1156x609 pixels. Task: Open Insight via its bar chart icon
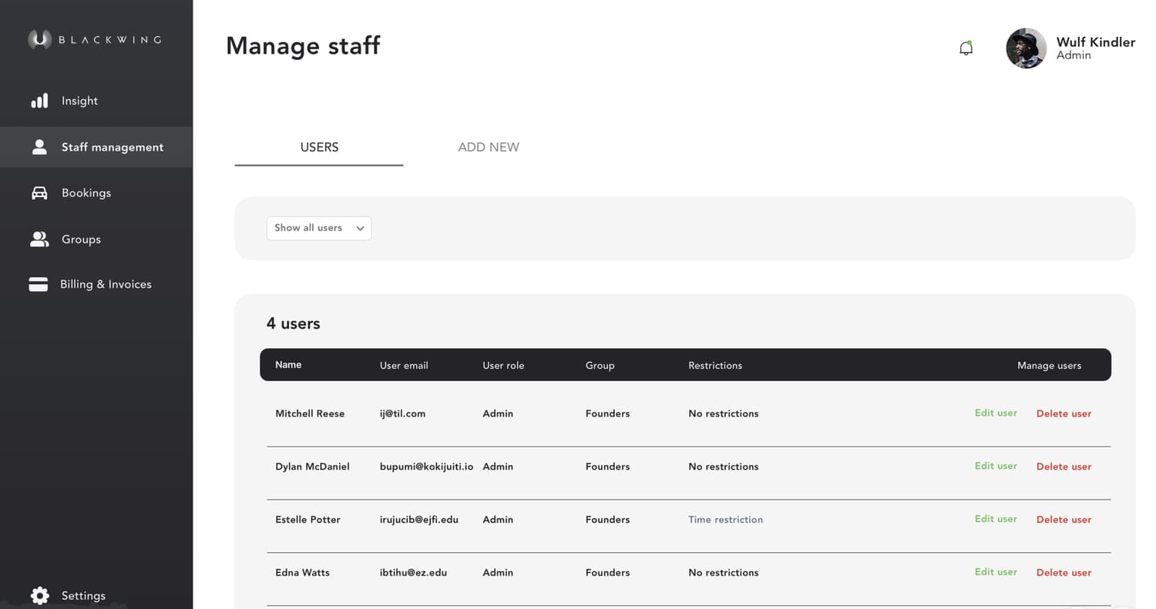pyautogui.click(x=39, y=101)
